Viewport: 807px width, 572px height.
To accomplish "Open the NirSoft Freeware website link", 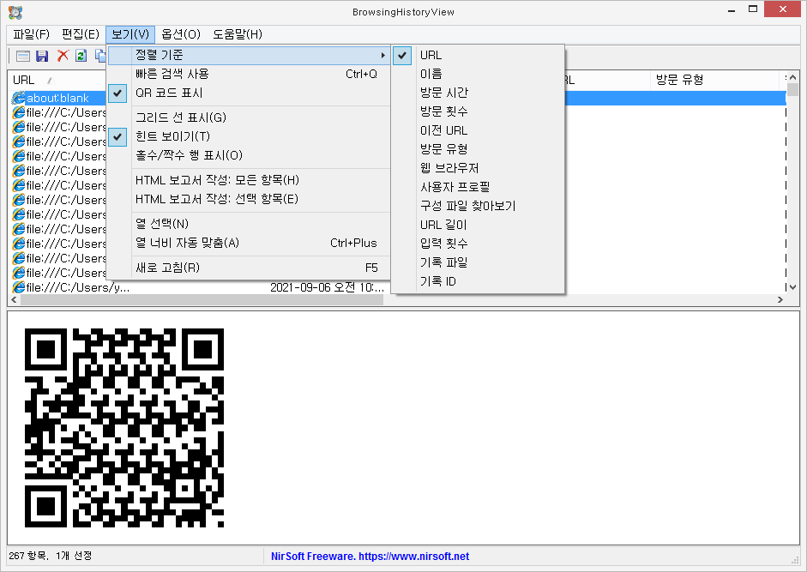I will (370, 556).
